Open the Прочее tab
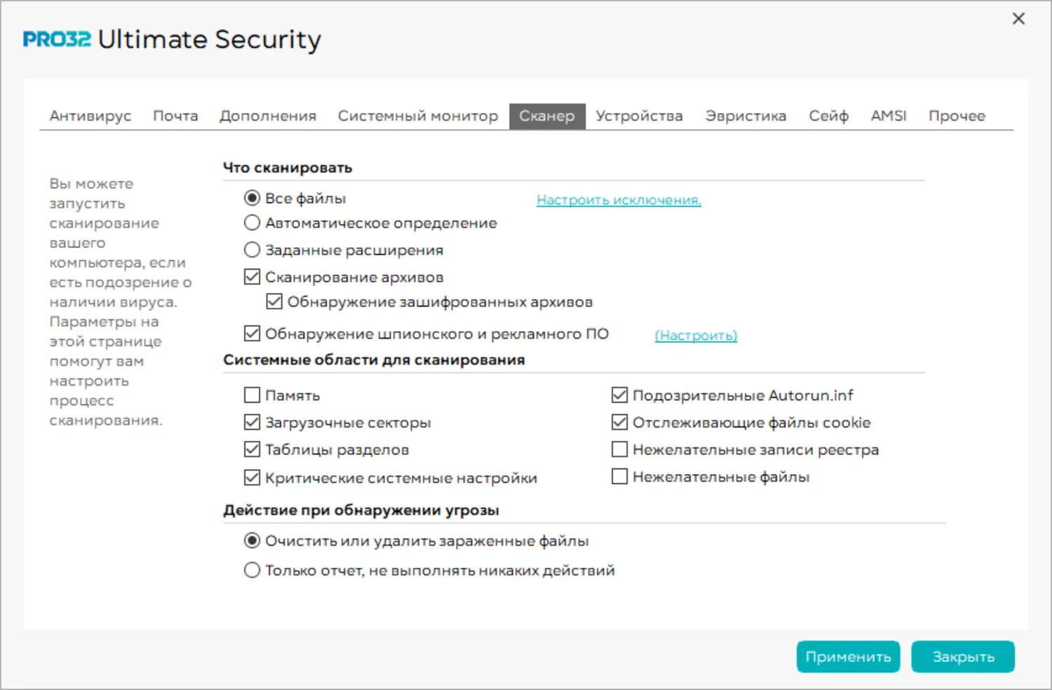The height and width of the screenshot is (690, 1052). [957, 116]
